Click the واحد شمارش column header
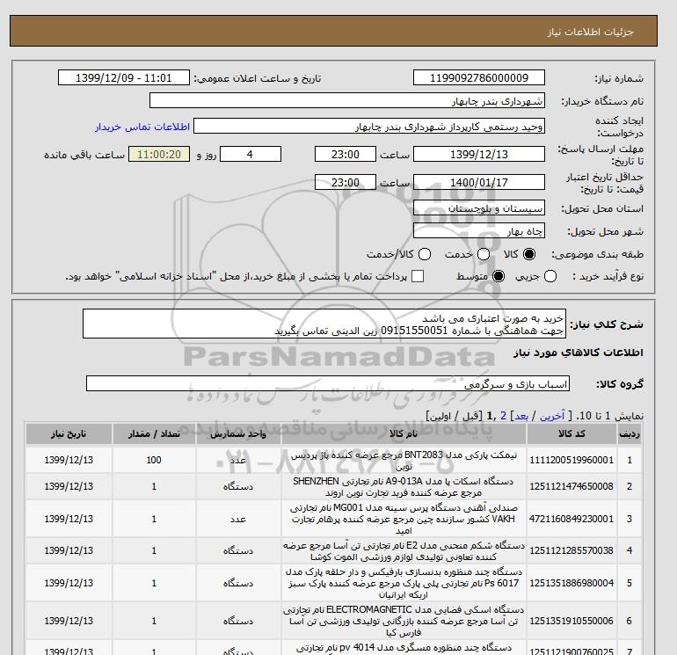677x655 pixels. (x=238, y=434)
